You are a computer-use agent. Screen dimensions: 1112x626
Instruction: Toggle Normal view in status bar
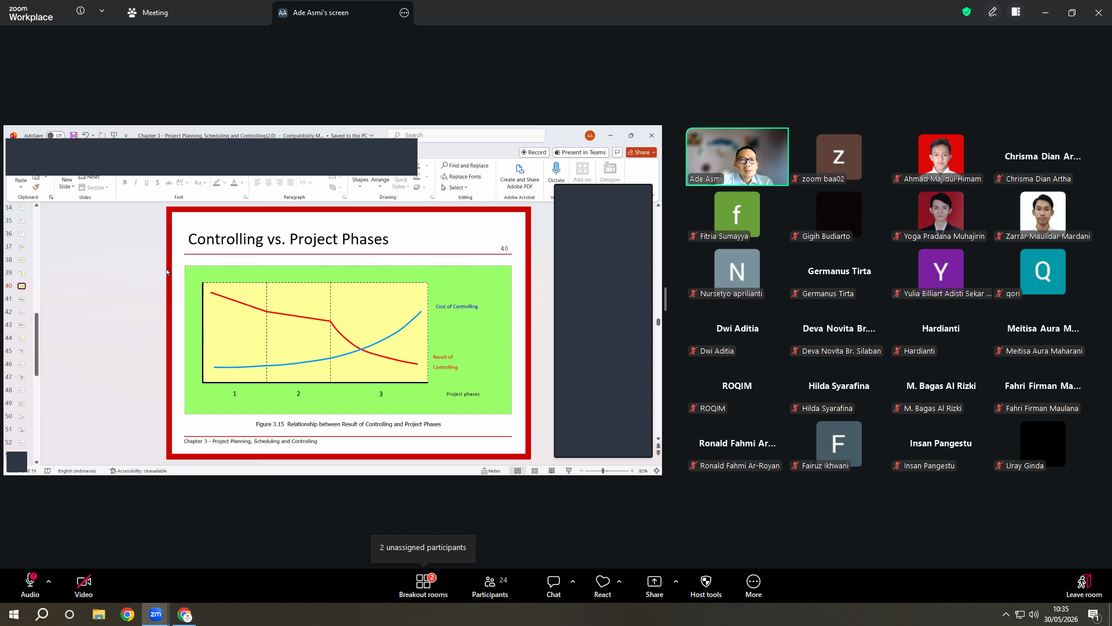(518, 471)
